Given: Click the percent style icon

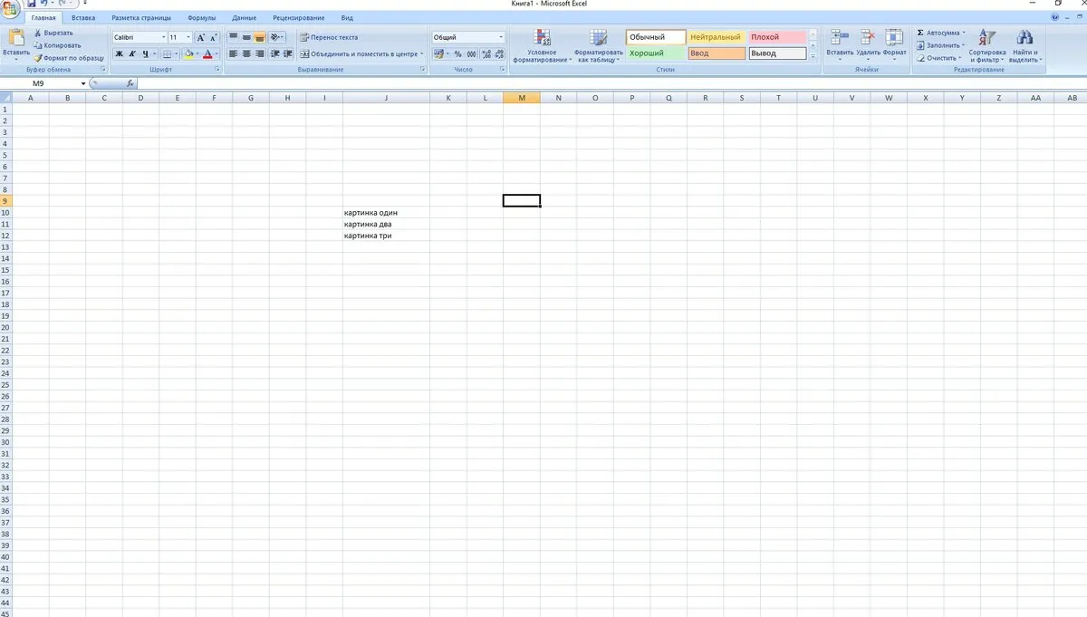Looking at the screenshot, I should point(457,54).
